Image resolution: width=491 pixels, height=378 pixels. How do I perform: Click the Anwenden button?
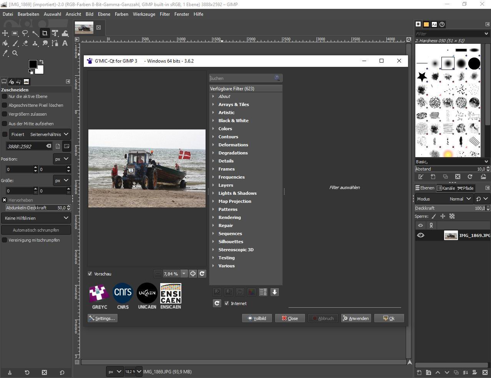point(356,318)
